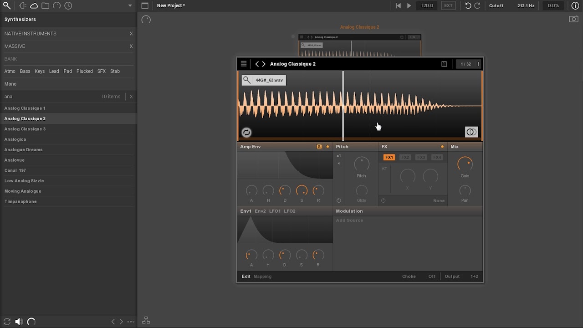Save the preset with the disk icon

444,64
